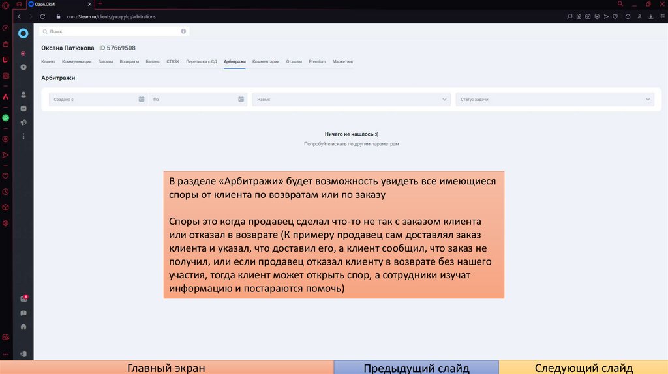Click the house icon in CRM sidebar
This screenshot has width=668, height=374.
click(23, 327)
